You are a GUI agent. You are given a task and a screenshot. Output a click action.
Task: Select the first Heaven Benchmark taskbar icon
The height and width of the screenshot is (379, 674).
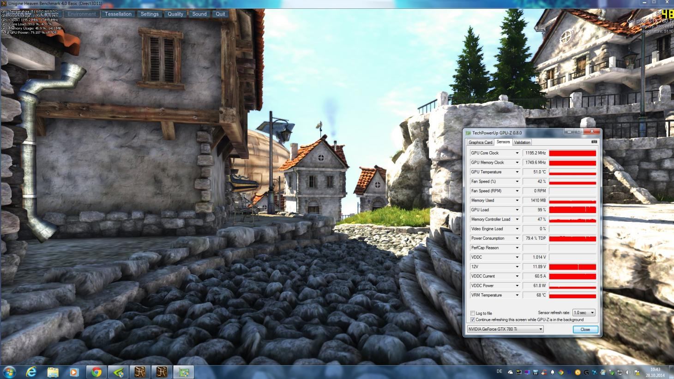point(140,372)
